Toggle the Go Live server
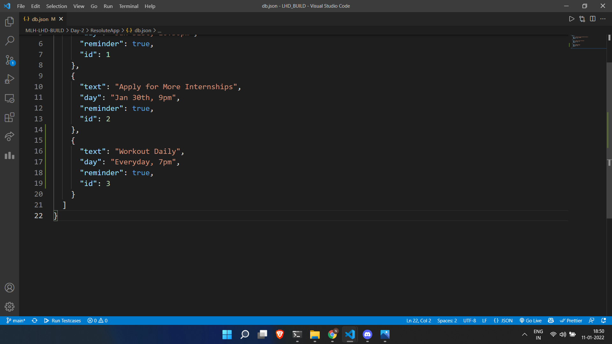The image size is (612, 344). tap(530, 321)
